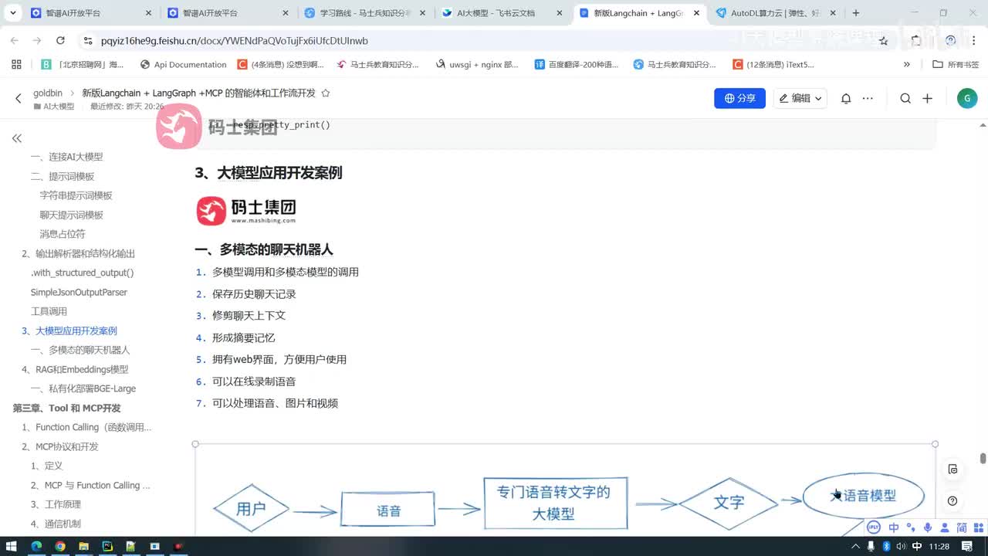Open File Explorer from taskbar
This screenshot has height=556, width=988.
[83, 546]
